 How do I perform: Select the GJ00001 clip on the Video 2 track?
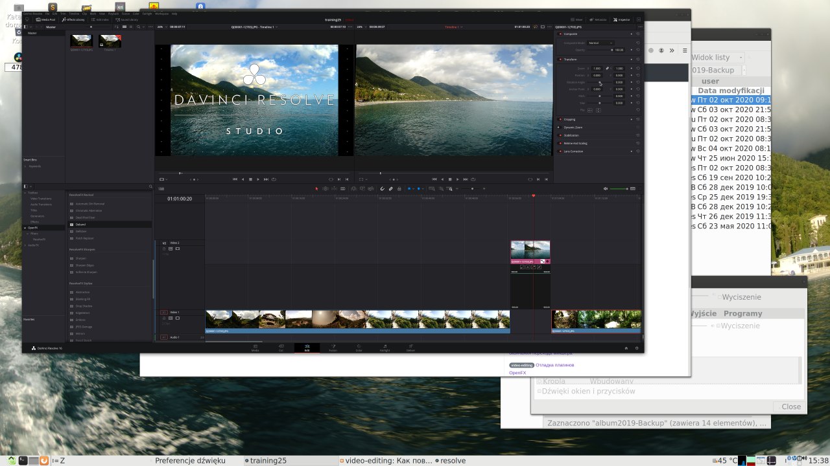[x=530, y=252]
